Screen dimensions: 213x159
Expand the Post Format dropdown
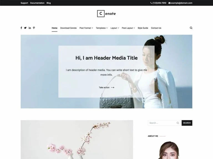click(86, 28)
